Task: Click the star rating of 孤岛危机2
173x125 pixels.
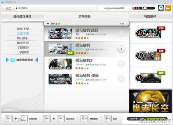Action: pos(82,68)
